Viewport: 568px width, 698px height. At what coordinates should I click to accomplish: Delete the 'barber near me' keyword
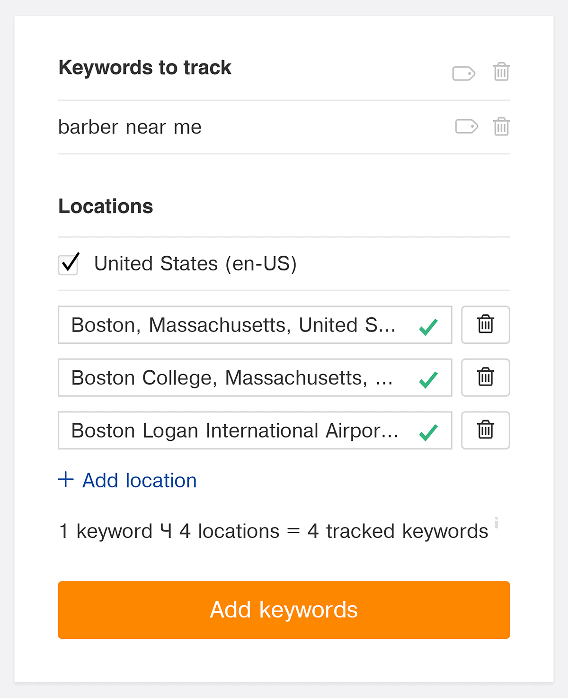(501, 126)
